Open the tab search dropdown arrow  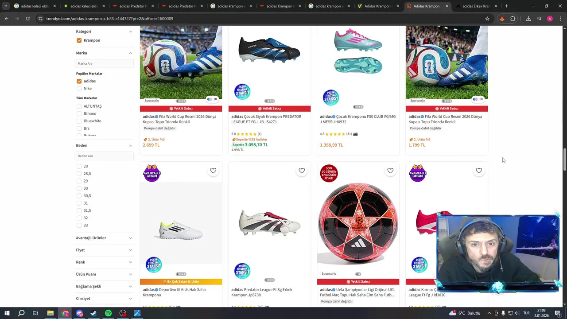point(6,6)
